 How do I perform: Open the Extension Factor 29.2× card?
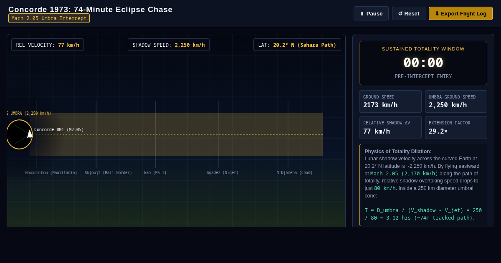(456, 127)
